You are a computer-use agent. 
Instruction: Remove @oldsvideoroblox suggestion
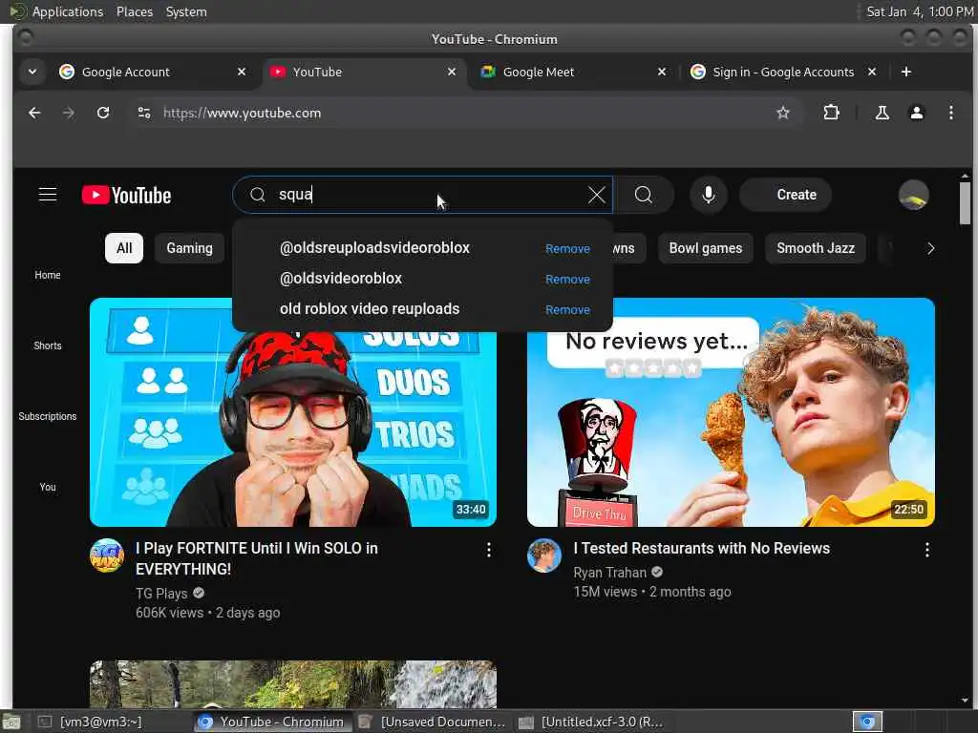coord(567,280)
